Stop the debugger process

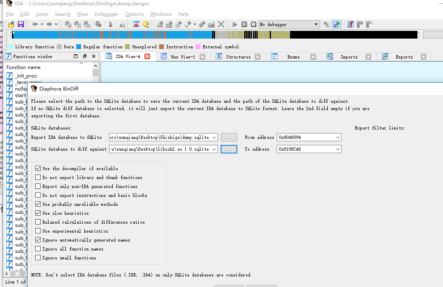(254, 25)
